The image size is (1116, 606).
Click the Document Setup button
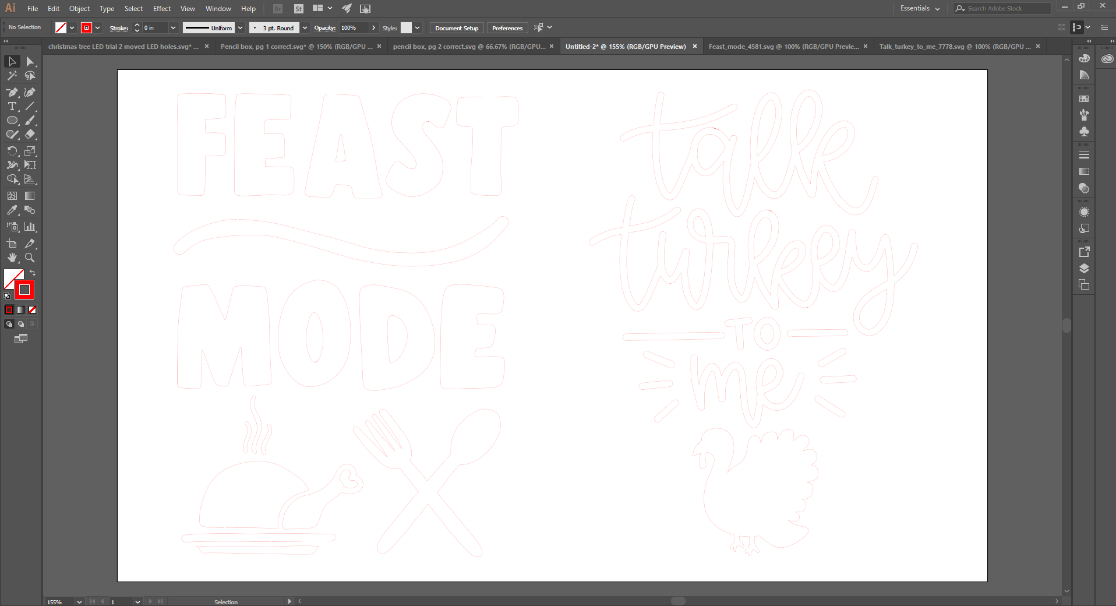456,28
